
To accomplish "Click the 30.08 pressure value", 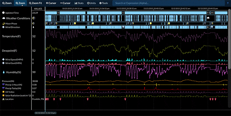I will click(x=35, y=81).
